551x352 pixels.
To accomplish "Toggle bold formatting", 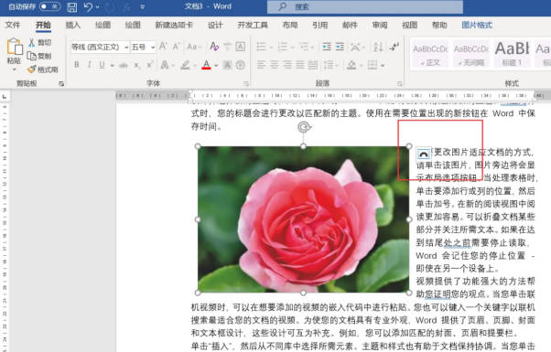I will point(77,65).
